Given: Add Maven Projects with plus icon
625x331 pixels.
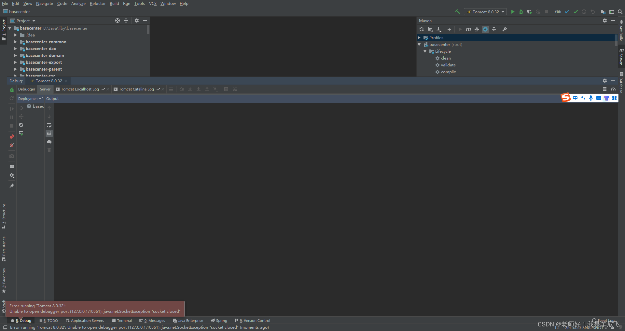Looking at the screenshot, I should pyautogui.click(x=449, y=29).
